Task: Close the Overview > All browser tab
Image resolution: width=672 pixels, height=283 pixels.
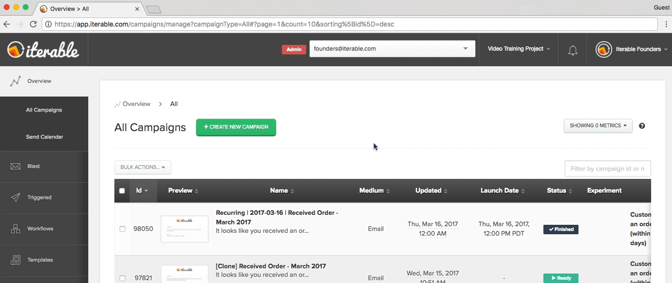Action: coord(137,9)
